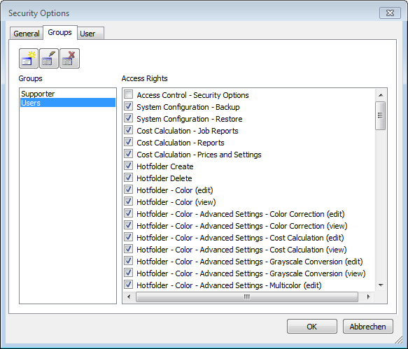This screenshot has width=408, height=349.
Task: Select the Users group entry
Action: coord(68,103)
